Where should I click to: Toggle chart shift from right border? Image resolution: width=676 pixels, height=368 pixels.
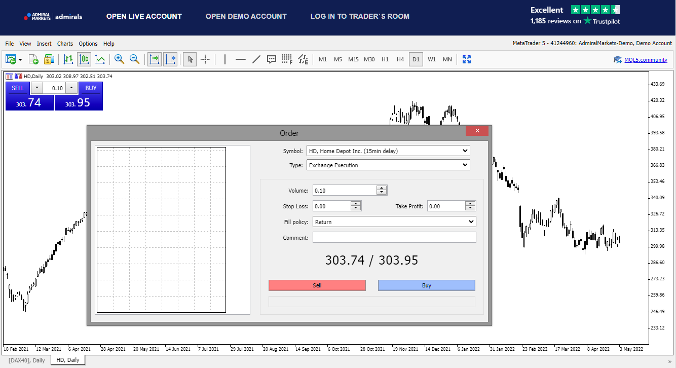click(170, 59)
